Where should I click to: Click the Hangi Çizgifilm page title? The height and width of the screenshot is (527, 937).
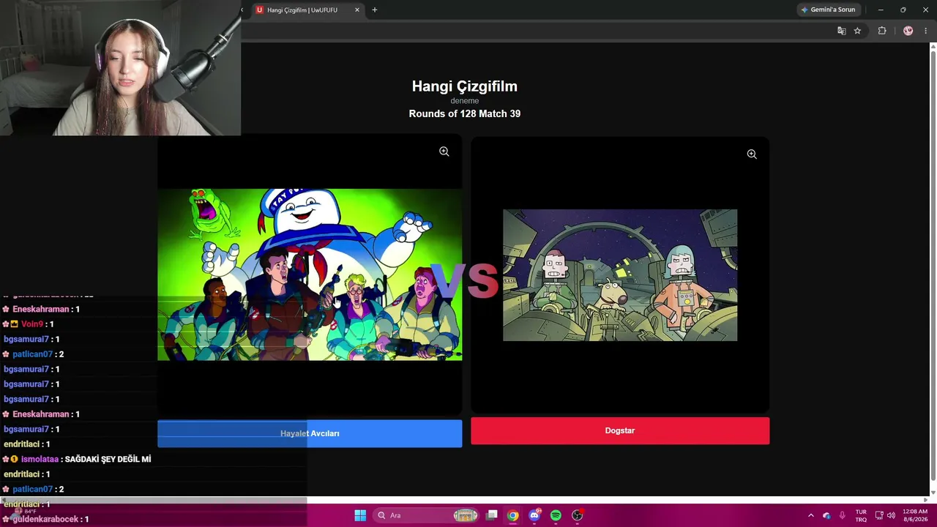[465, 86]
